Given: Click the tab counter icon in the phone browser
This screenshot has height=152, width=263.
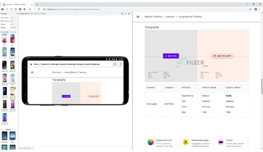Looking at the screenshot, I should click(115, 64).
